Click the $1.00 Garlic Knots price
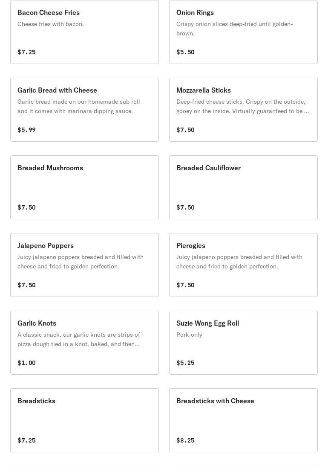Image resolution: width=328 pixels, height=466 pixels. click(x=26, y=363)
